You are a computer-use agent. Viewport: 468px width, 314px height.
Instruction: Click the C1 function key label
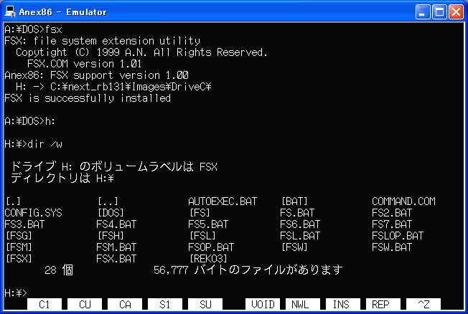point(45,305)
